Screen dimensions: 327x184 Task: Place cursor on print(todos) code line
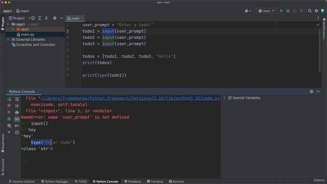[x=97, y=62]
